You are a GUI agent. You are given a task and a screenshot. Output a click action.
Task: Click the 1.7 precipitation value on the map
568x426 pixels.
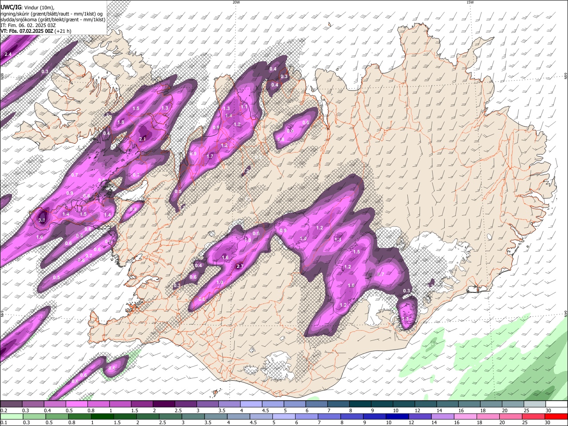(210, 156)
